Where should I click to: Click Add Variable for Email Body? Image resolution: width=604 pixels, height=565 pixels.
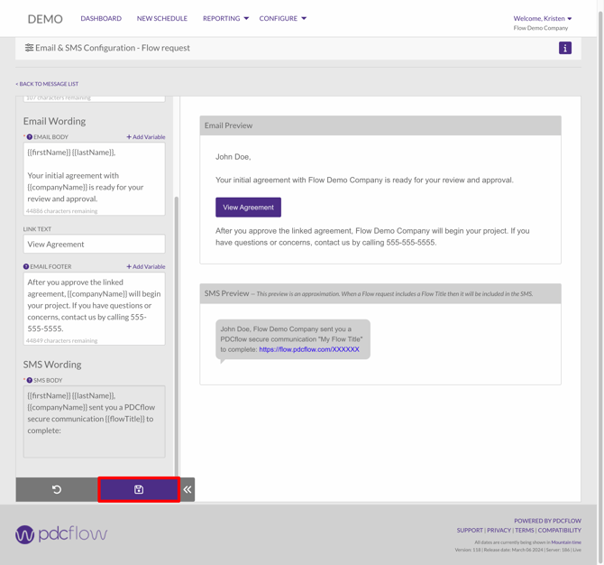click(x=146, y=137)
